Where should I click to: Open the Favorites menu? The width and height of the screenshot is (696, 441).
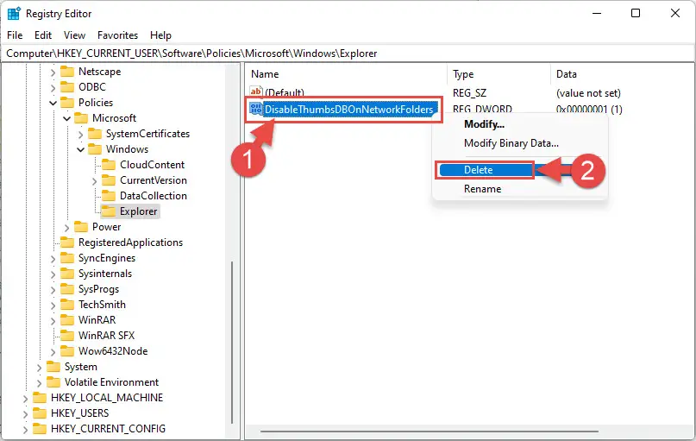(x=117, y=35)
